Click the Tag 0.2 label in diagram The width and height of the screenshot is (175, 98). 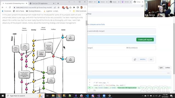point(70,59)
